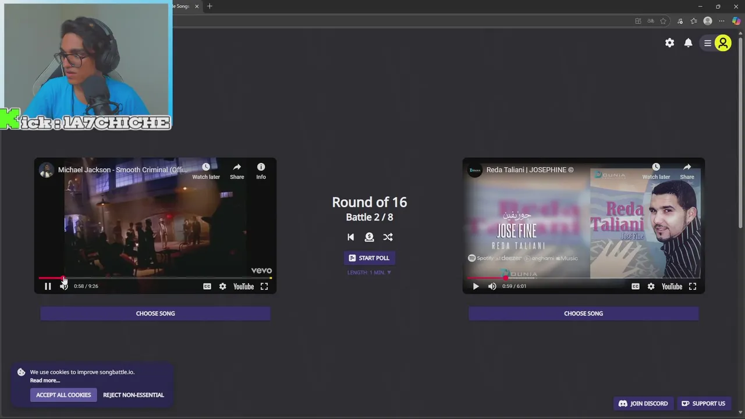Open the hamburger menu

tap(708, 43)
